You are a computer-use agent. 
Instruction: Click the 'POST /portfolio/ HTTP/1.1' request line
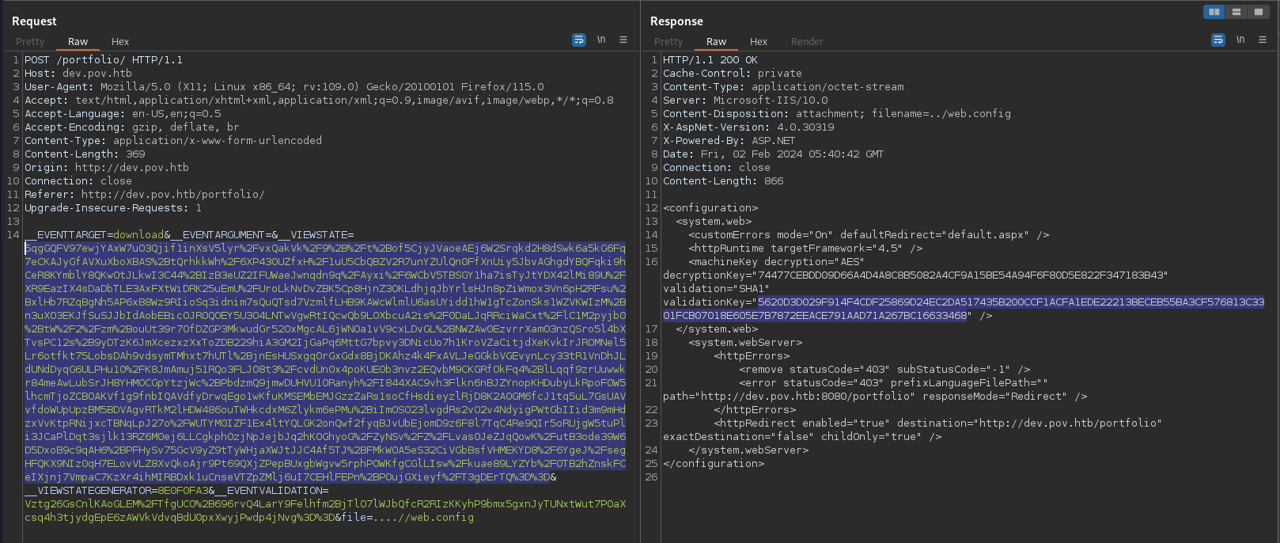click(x=104, y=59)
